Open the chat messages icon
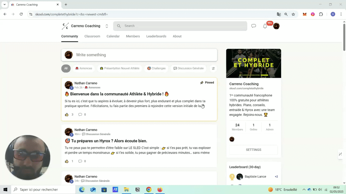 pyautogui.click(x=253, y=26)
